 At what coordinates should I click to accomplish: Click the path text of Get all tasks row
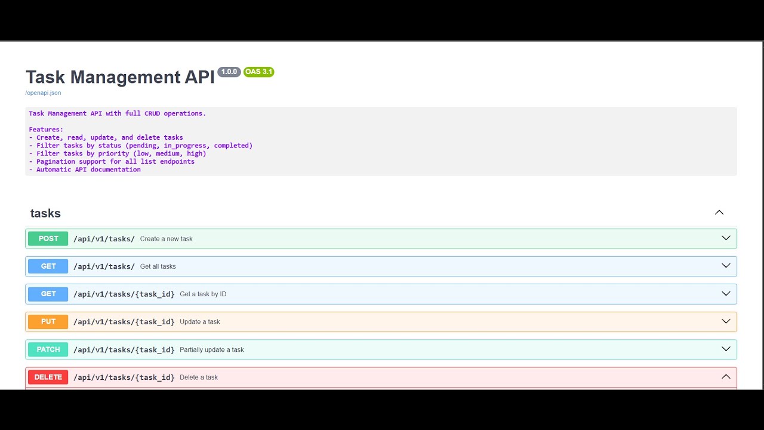point(104,266)
